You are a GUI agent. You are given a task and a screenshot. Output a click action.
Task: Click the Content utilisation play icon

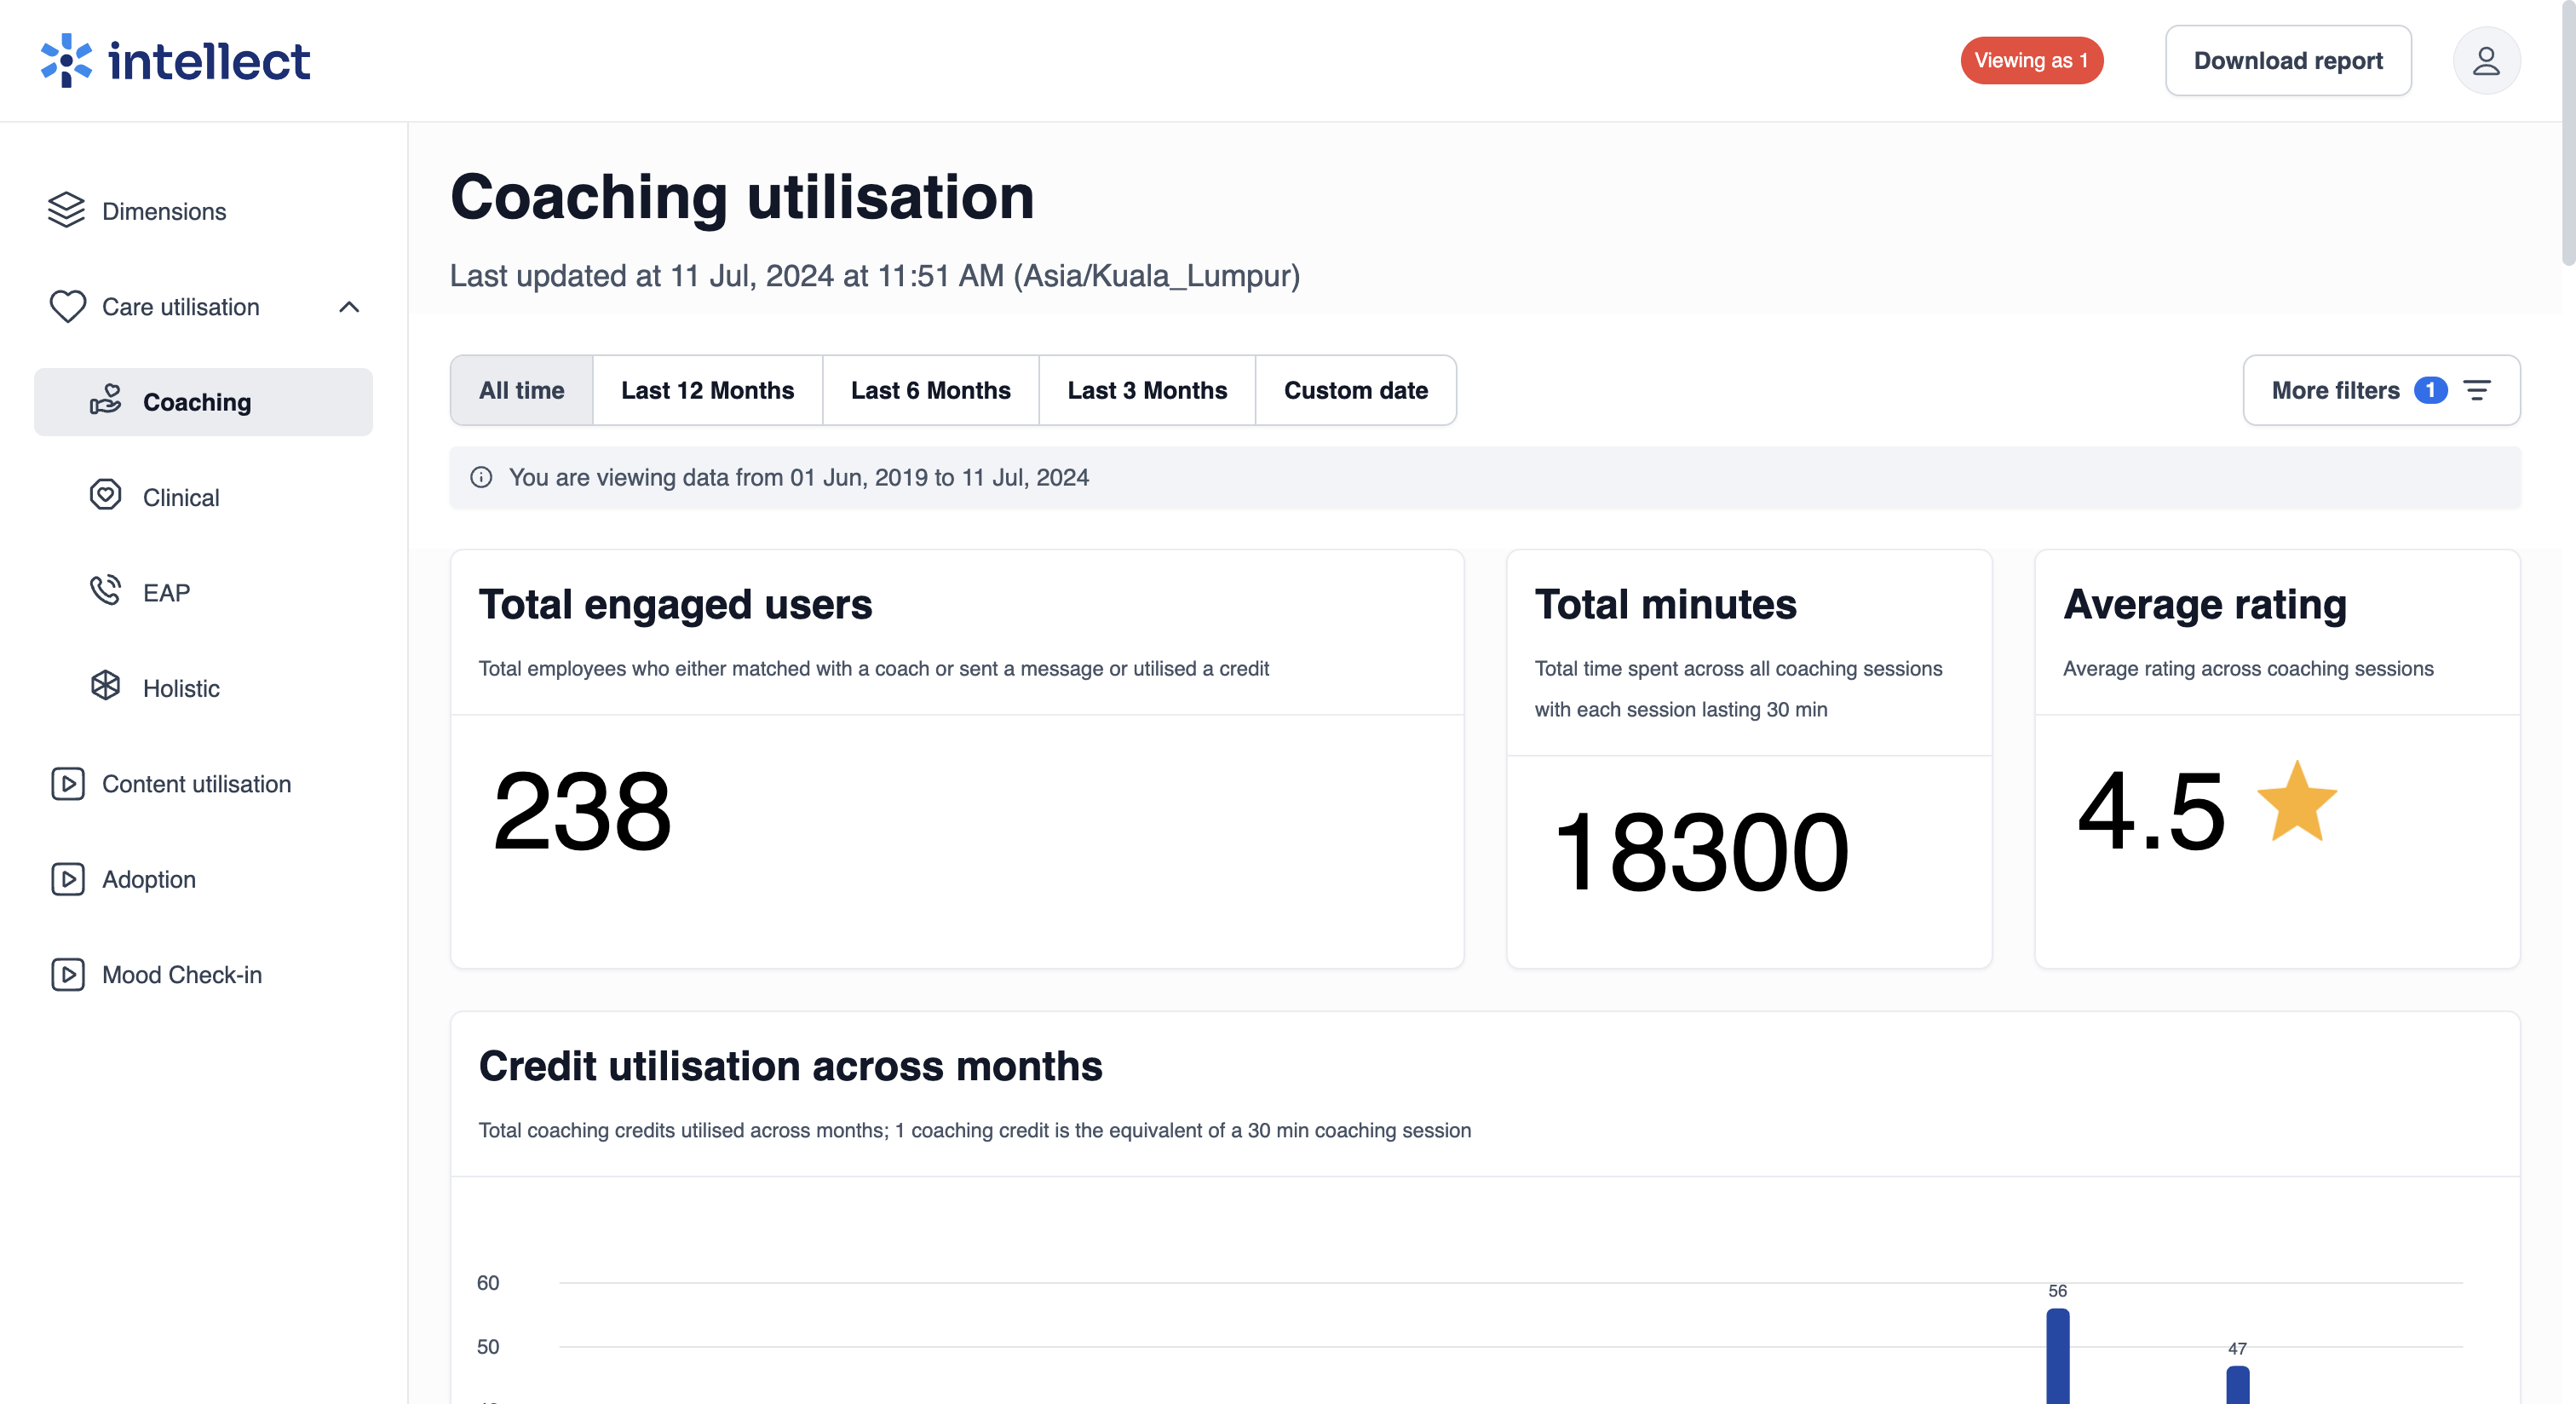tap(67, 783)
